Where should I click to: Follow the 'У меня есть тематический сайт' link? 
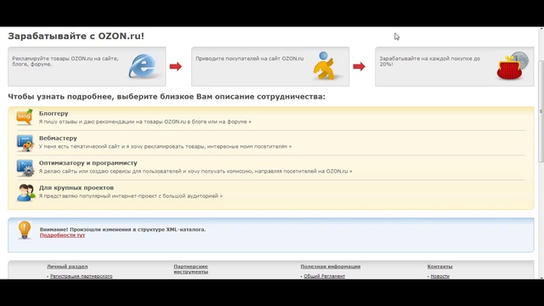[x=165, y=146]
